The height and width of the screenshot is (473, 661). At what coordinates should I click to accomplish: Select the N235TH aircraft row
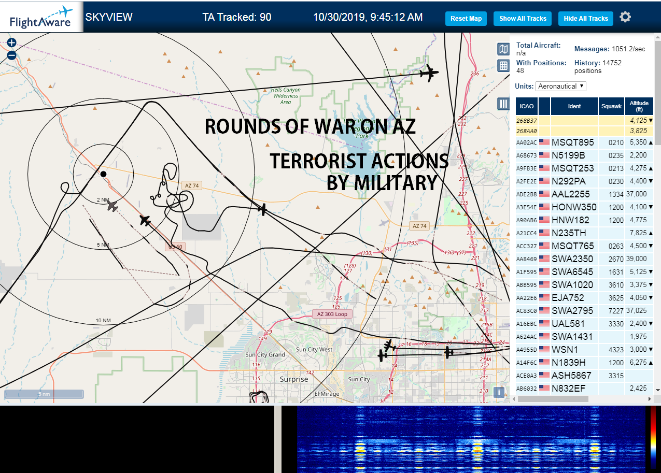[585, 233]
